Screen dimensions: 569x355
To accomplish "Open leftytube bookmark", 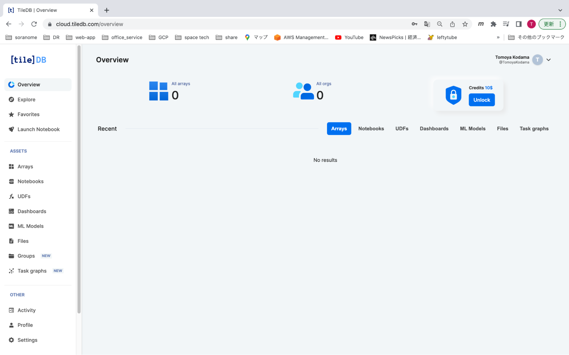I will pos(442,37).
